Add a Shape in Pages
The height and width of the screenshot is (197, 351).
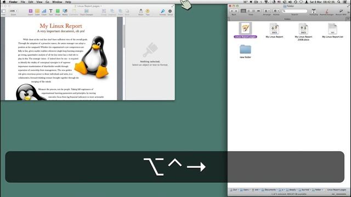tap(58, 12)
